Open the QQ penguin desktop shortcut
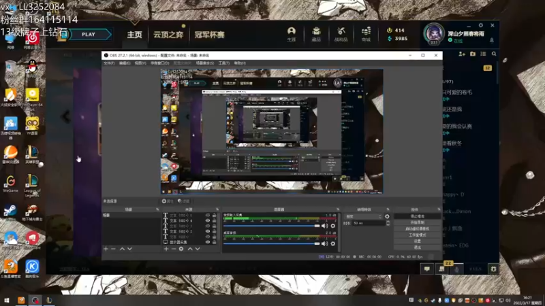Viewport: 545px width, 306px height. tap(32, 67)
